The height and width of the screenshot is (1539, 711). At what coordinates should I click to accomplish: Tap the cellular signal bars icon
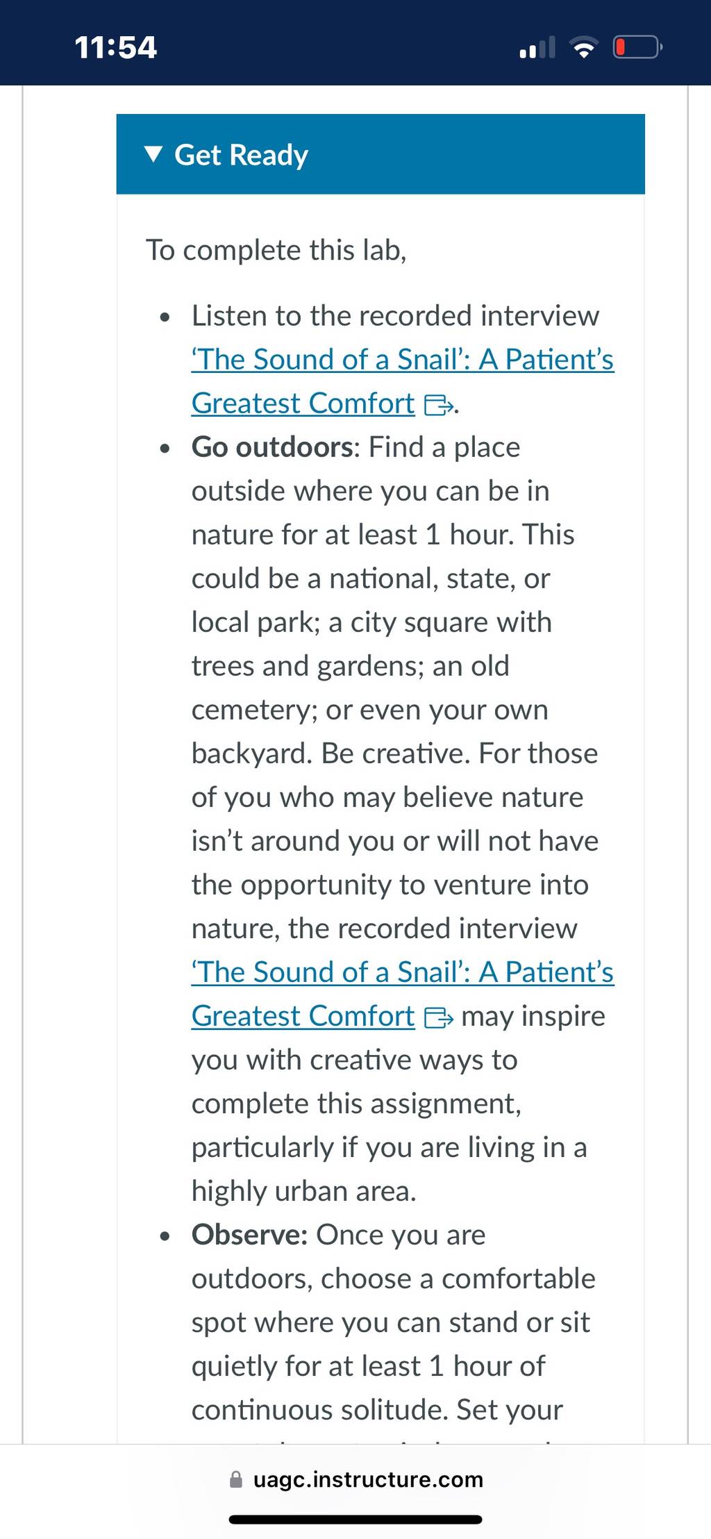pyautogui.click(x=537, y=47)
